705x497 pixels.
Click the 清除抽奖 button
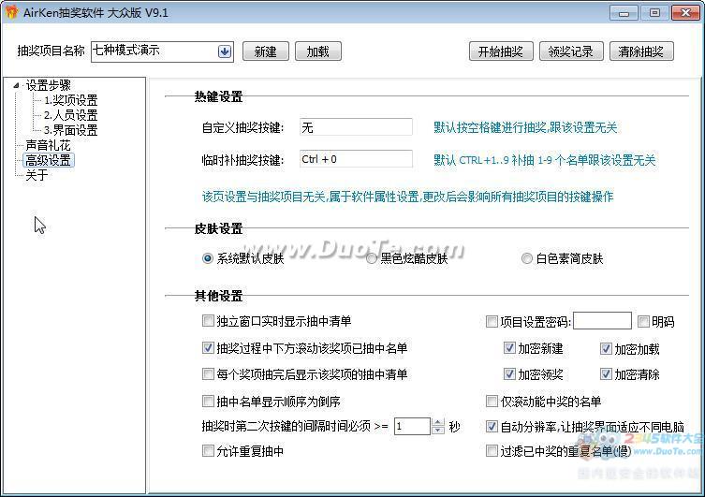click(x=641, y=51)
